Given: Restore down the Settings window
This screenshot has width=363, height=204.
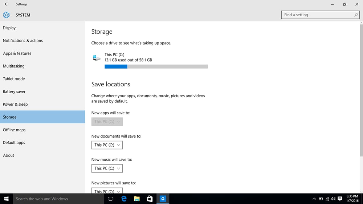Looking at the screenshot, I should tap(344, 4).
